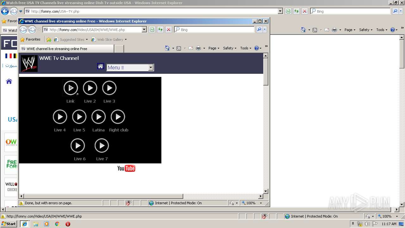The width and height of the screenshot is (405, 228).
Task: Play the Live 4 stream
Action: pos(60,117)
